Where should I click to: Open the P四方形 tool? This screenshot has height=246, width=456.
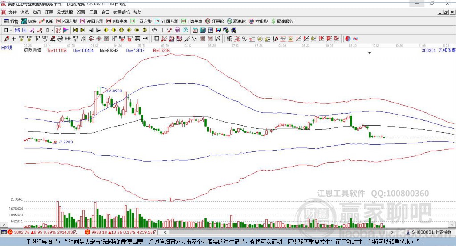[x=66, y=21]
